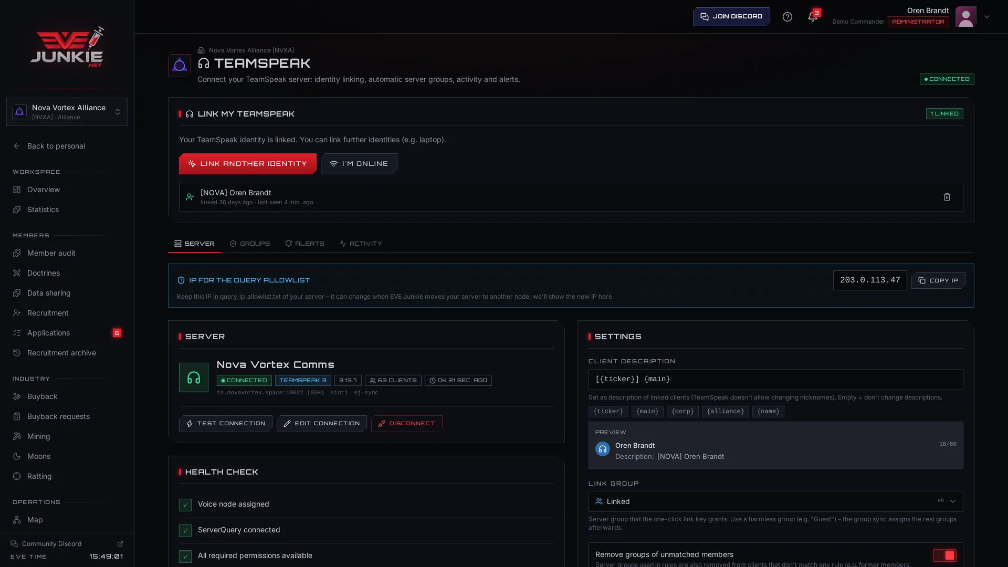Click the Join Discord button

tap(731, 17)
